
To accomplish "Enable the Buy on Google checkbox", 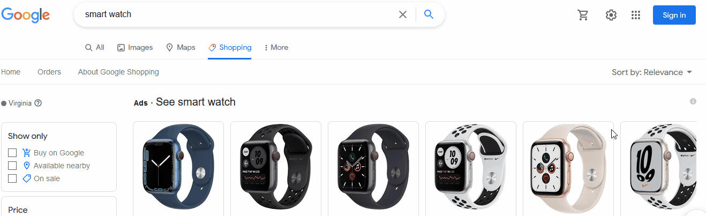I will [12, 153].
